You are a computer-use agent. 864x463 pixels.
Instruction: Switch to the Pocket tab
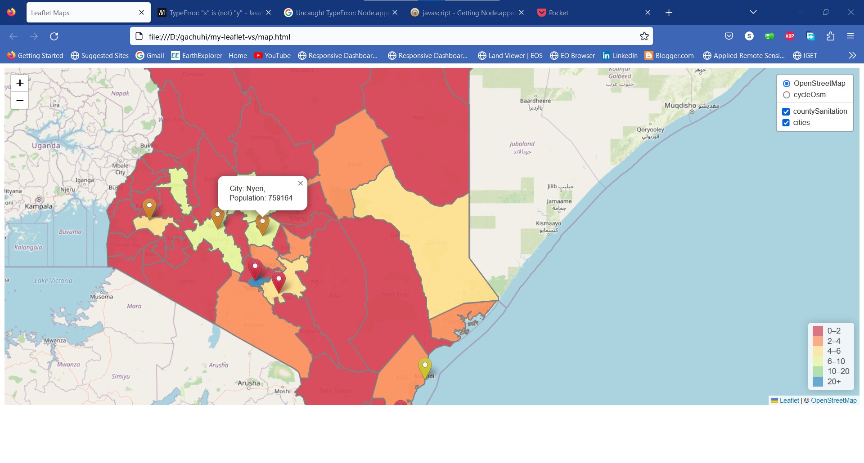point(585,13)
